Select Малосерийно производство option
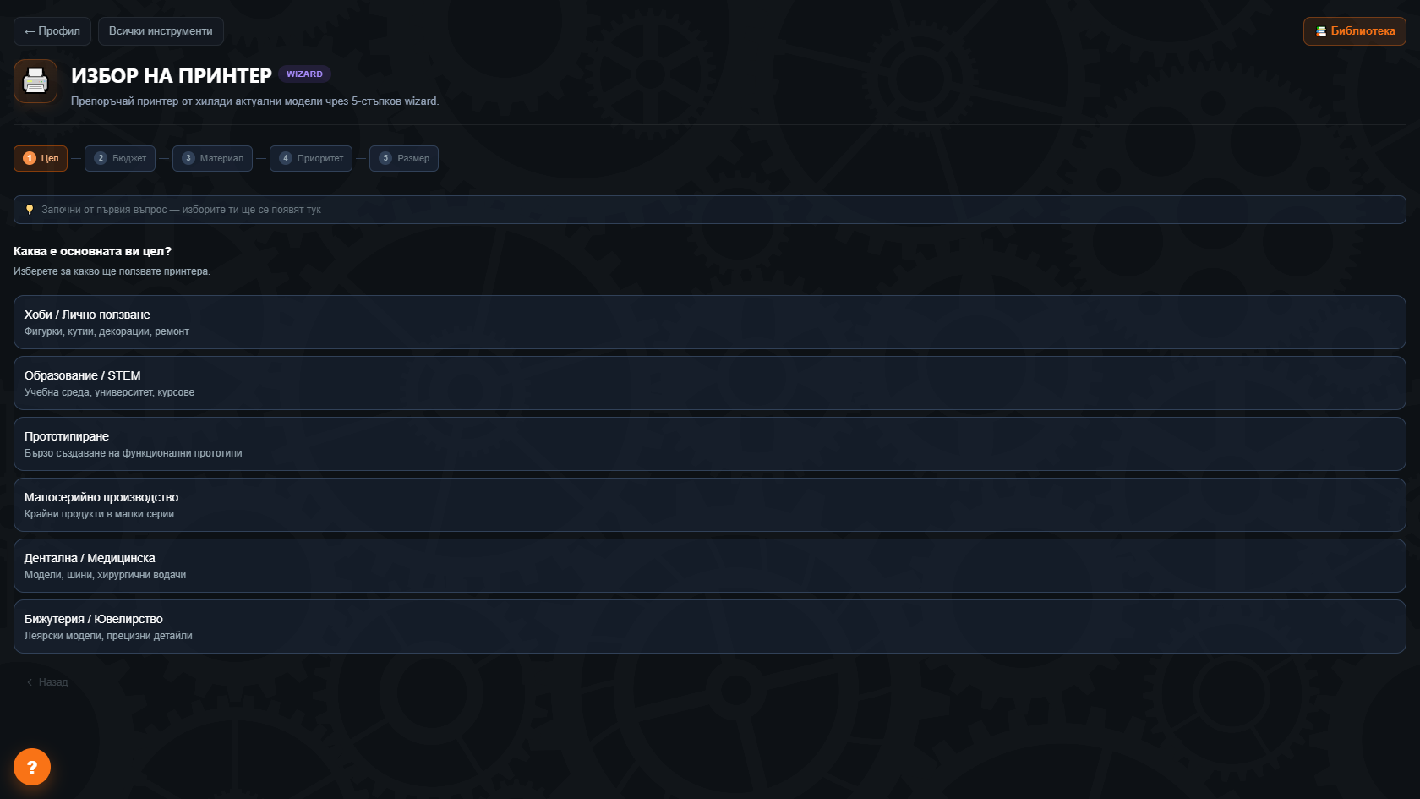This screenshot has height=799, width=1420. coord(710,505)
